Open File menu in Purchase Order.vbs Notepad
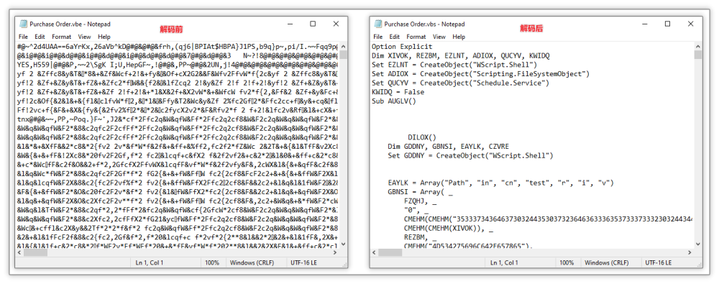 coord(378,37)
